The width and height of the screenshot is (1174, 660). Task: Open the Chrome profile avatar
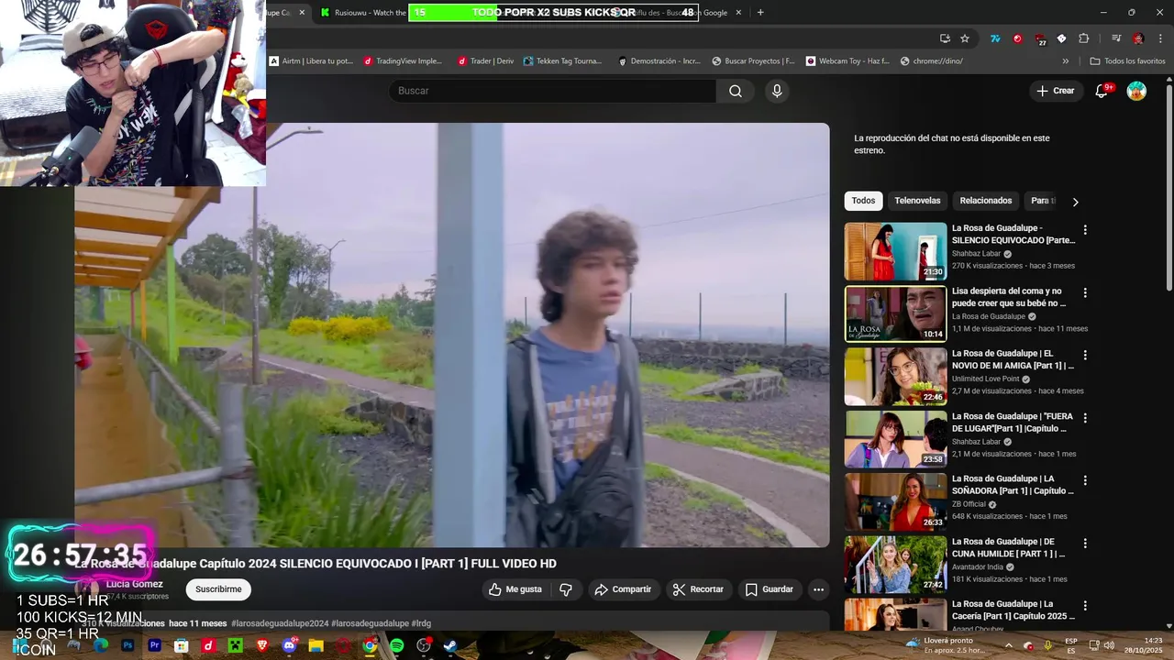tap(1138, 38)
